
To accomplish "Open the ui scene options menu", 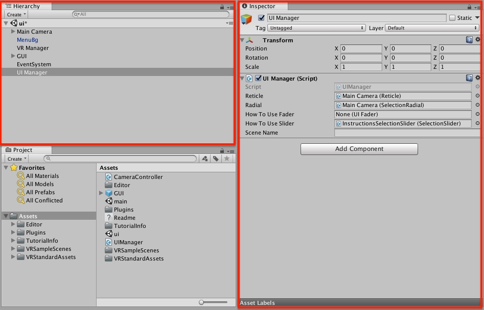I will pyautogui.click(x=229, y=23).
